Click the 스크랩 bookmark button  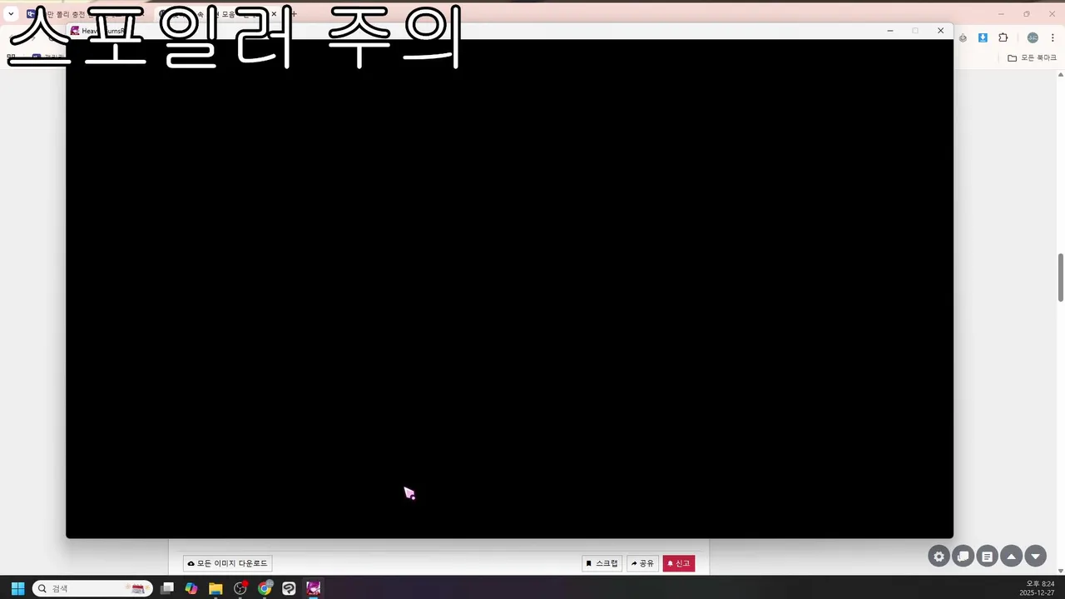tap(602, 563)
